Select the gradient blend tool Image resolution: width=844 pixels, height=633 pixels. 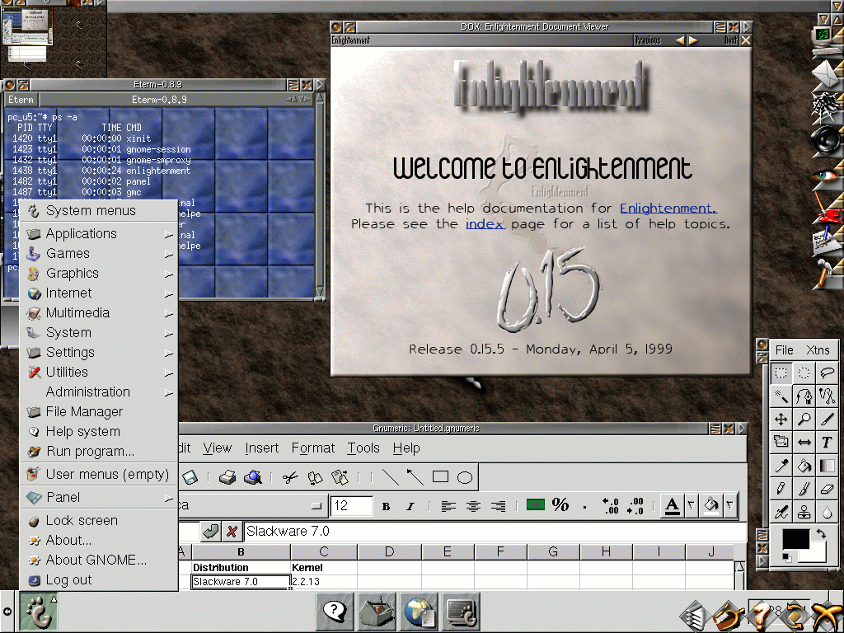(828, 465)
